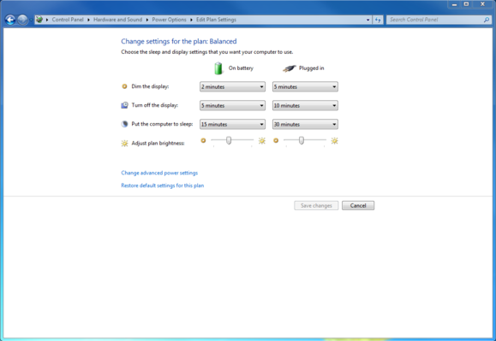Expand the Plugged in sleep dropdown showing 30 minutes

(x=305, y=124)
